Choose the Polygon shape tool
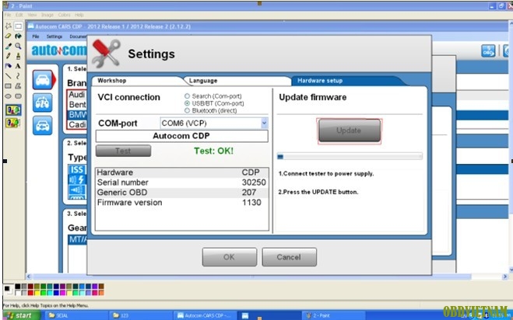This screenshot has width=513, height=320. point(19,86)
